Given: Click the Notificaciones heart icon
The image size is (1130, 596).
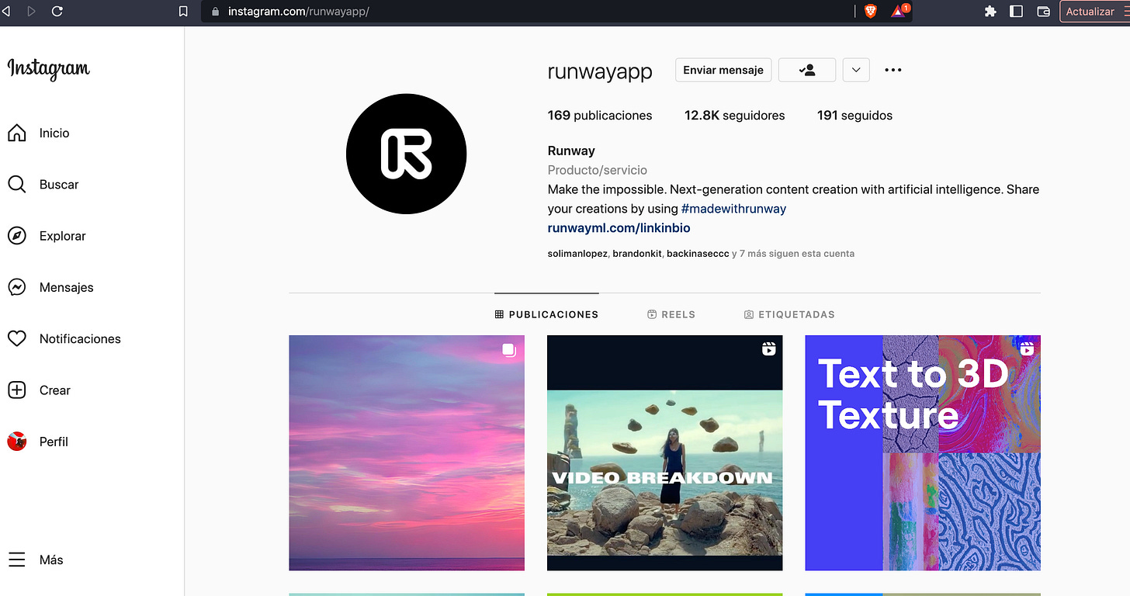Looking at the screenshot, I should (16, 339).
